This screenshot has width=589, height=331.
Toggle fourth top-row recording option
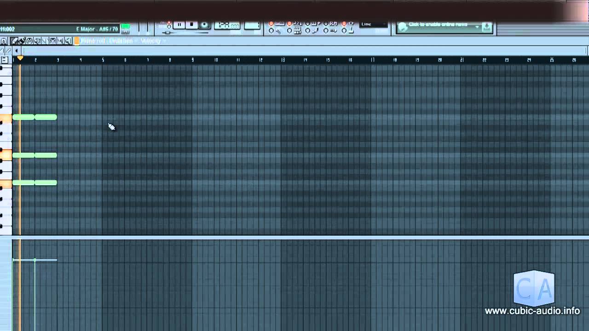coord(327,23)
